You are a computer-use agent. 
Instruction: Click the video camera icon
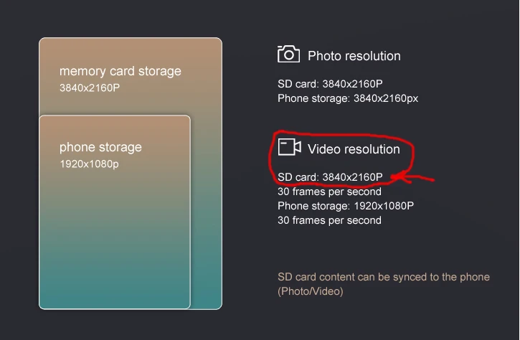coord(290,147)
